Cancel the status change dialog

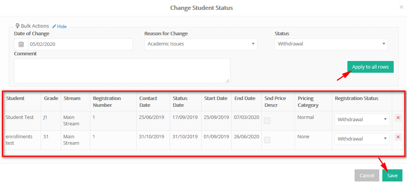(x=367, y=175)
